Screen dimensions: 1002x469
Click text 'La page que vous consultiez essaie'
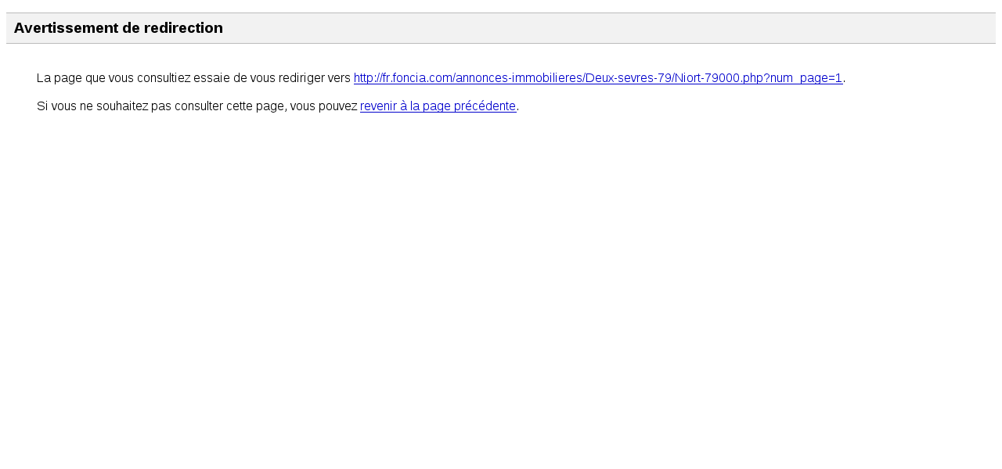(133, 78)
